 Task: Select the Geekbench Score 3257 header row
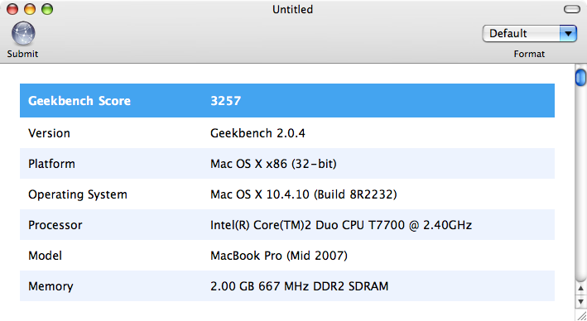(287, 101)
